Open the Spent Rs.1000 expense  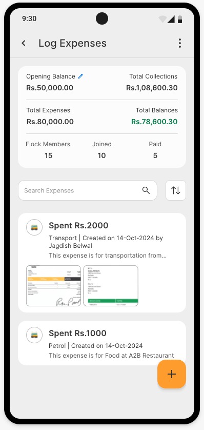[x=102, y=343]
